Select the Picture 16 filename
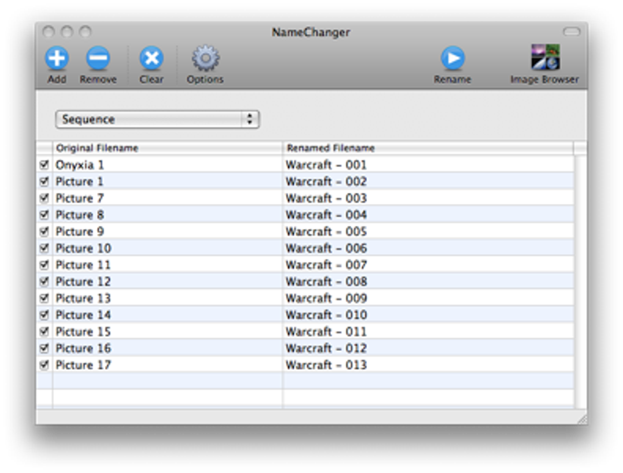The height and width of the screenshot is (473, 623). point(83,348)
